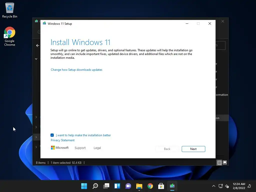Open the notification moon icon
Viewport: 256px width, 192px height.
click(249, 186)
